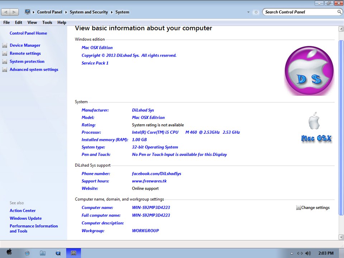This screenshot has width=344, height=258.
Task: Open System protection link
Action: point(27,61)
